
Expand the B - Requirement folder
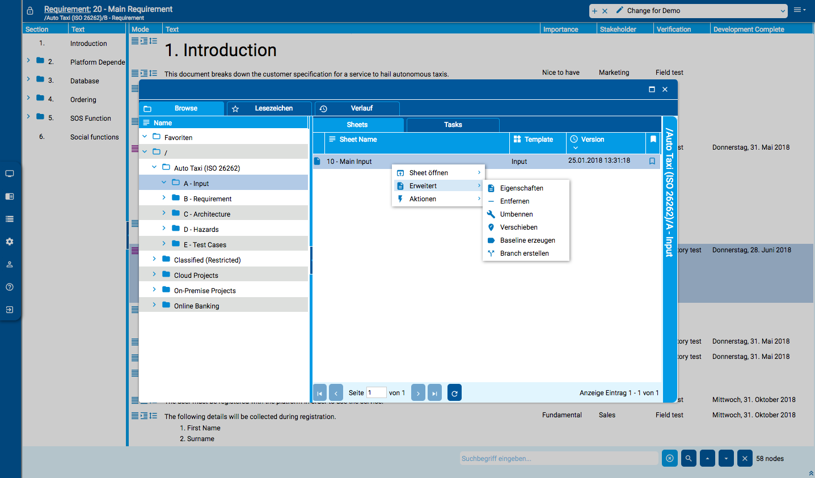pyautogui.click(x=164, y=198)
